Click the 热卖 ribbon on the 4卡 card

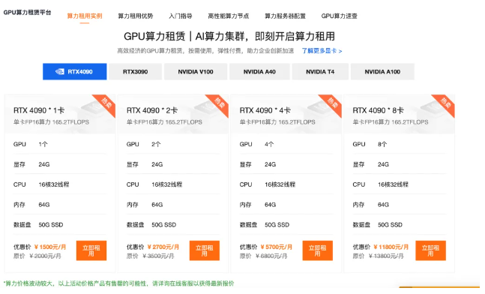332,103
